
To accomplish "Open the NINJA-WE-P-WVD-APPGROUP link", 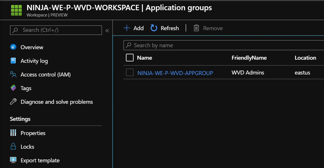I will click(x=175, y=73).
